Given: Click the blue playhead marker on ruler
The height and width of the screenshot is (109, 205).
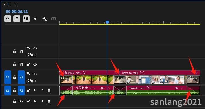Looking at the screenshot, I should coord(107,22).
